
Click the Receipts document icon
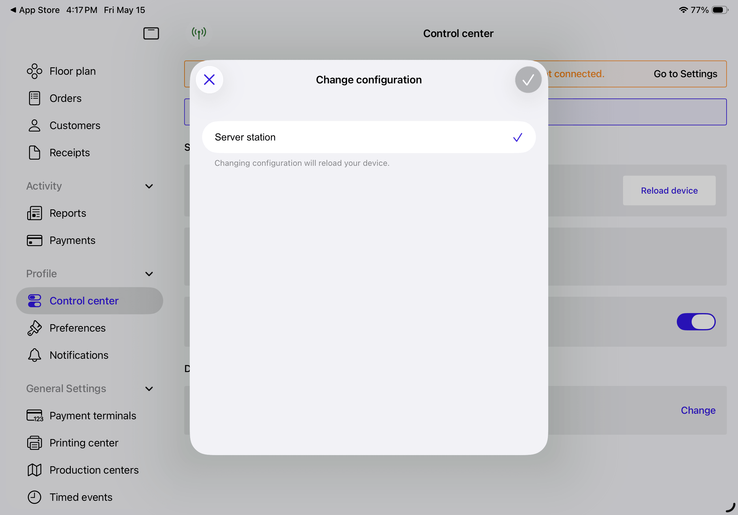pos(34,153)
